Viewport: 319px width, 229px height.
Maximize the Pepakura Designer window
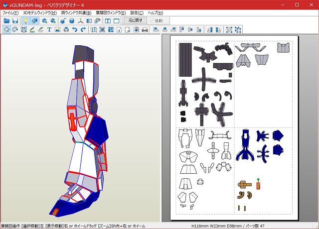297,4
